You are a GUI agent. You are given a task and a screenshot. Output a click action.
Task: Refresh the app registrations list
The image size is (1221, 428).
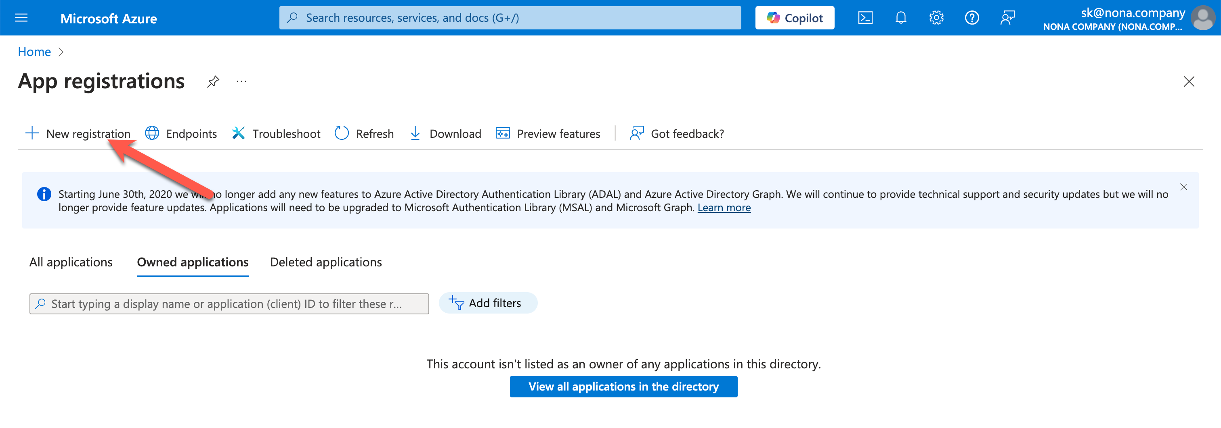(364, 134)
